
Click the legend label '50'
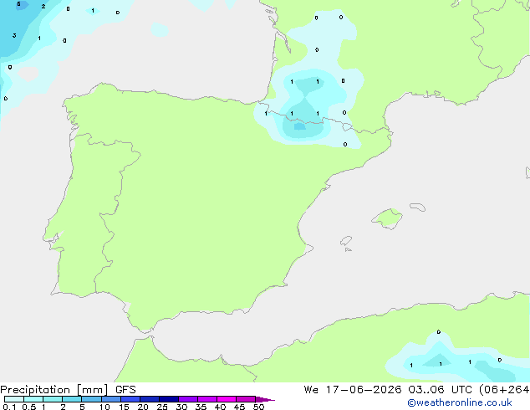click(x=258, y=407)
